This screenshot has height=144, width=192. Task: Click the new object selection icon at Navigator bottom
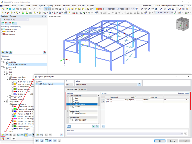[x=3, y=135]
